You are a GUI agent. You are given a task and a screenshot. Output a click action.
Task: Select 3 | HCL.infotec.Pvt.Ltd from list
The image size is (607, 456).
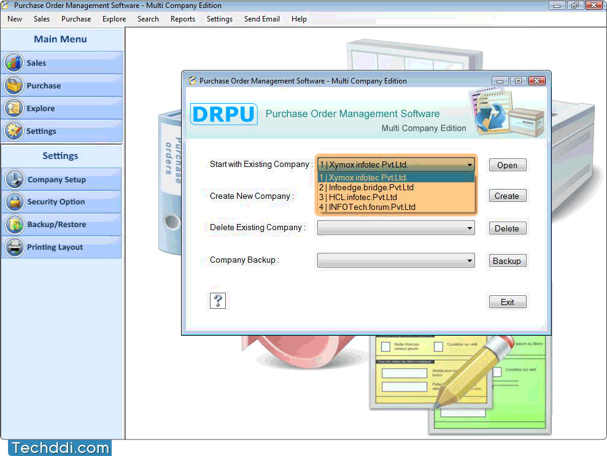click(396, 198)
